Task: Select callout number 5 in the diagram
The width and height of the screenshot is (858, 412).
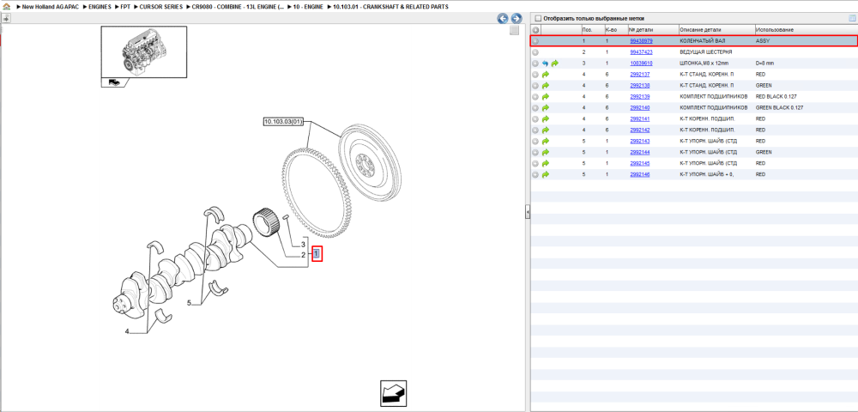Action: point(190,303)
